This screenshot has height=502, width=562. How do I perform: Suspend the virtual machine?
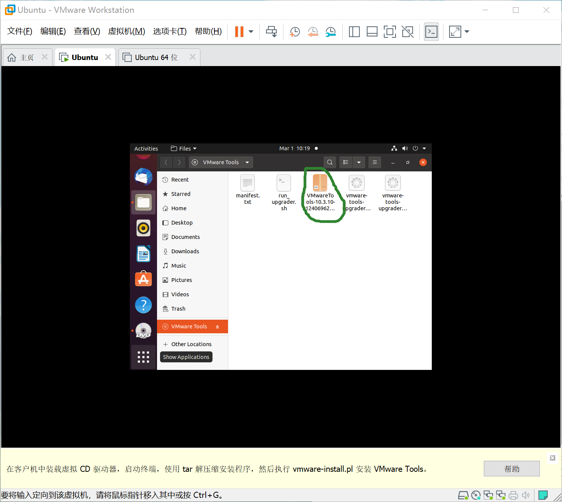tap(240, 31)
